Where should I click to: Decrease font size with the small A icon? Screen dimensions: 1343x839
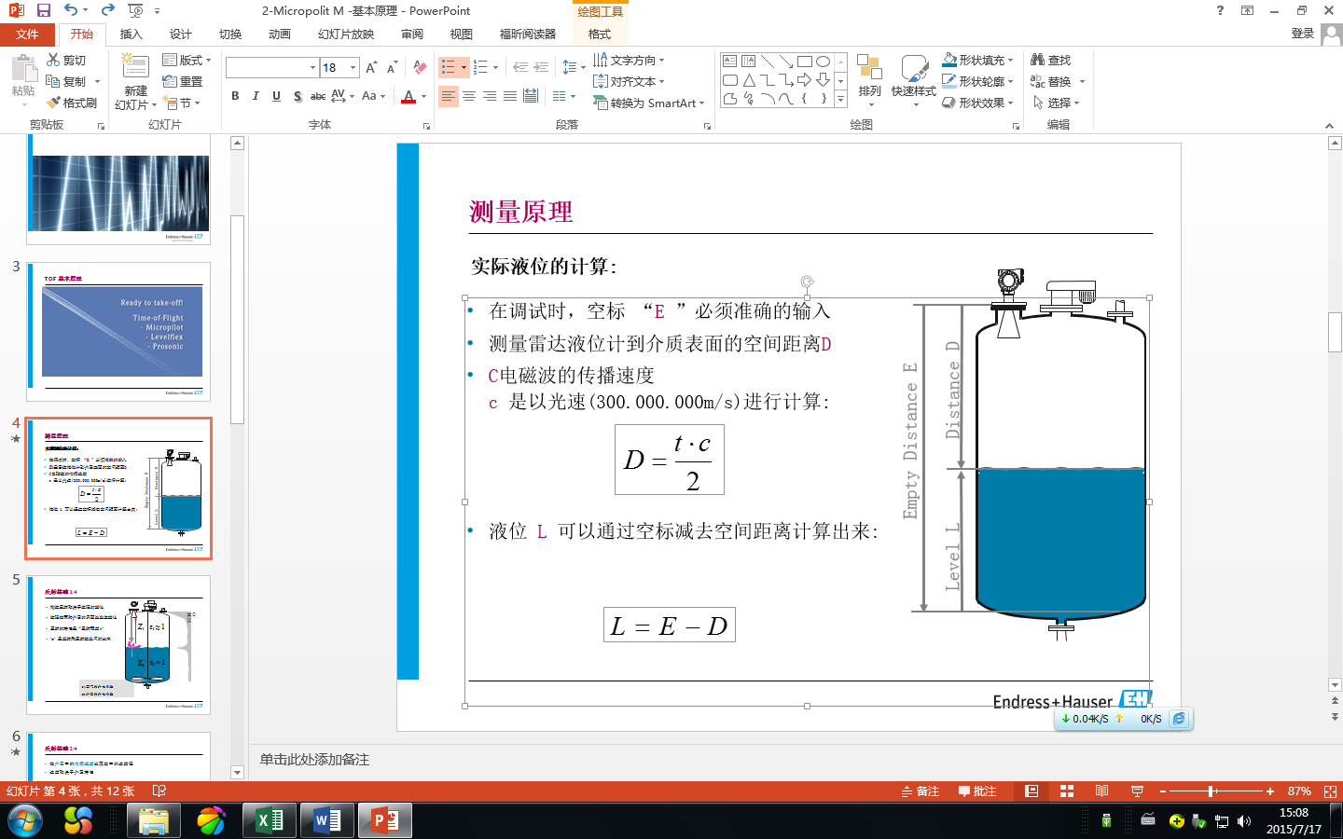tap(392, 67)
